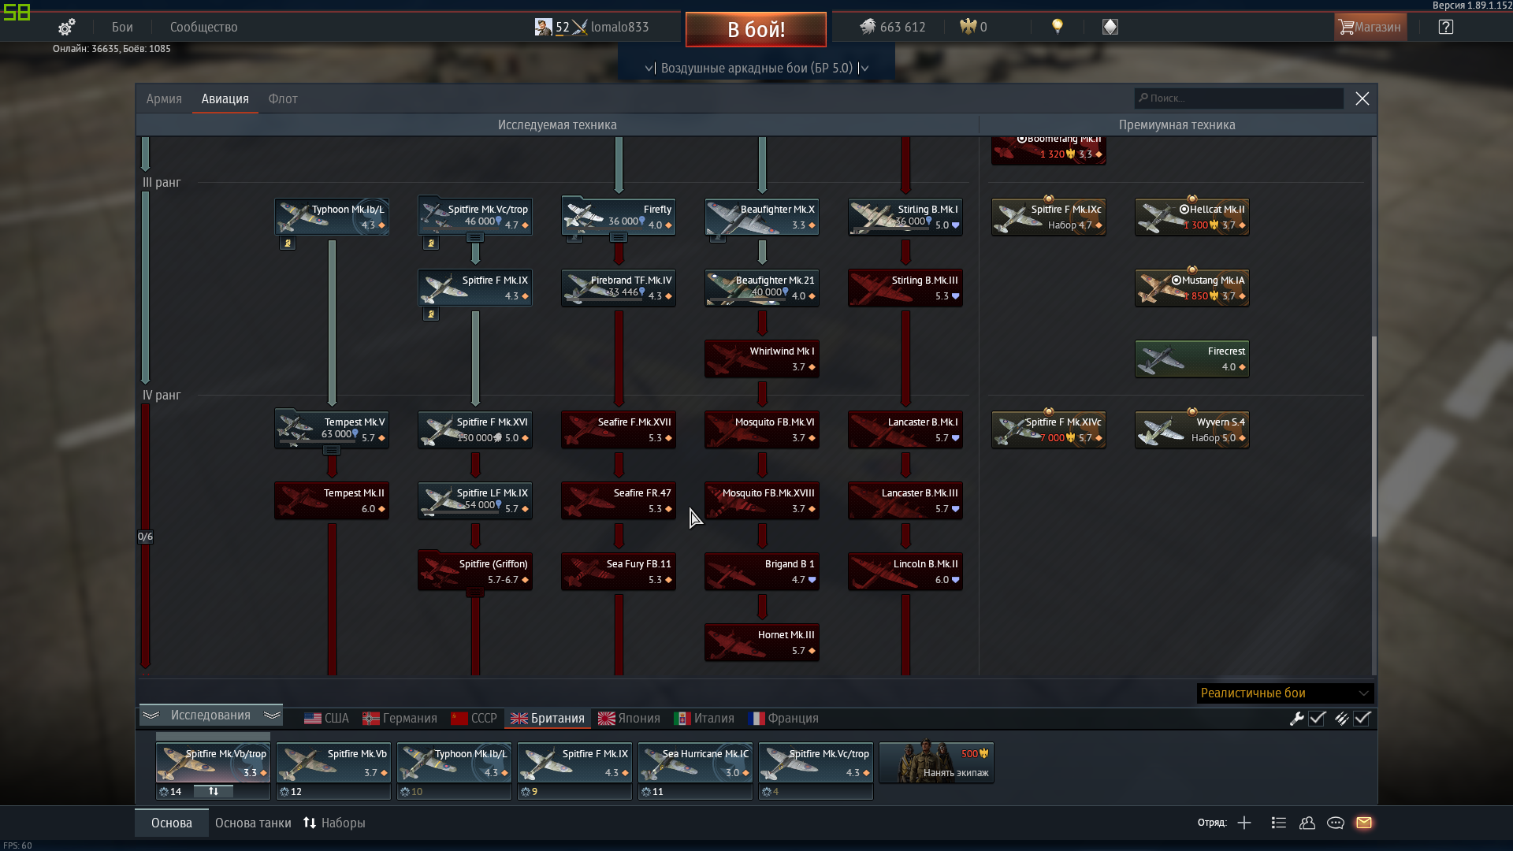The width and height of the screenshot is (1513, 851).
Task: Open the Бои menu
Action: click(122, 27)
